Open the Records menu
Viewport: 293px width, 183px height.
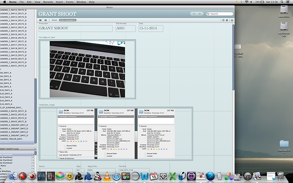[48, 2]
